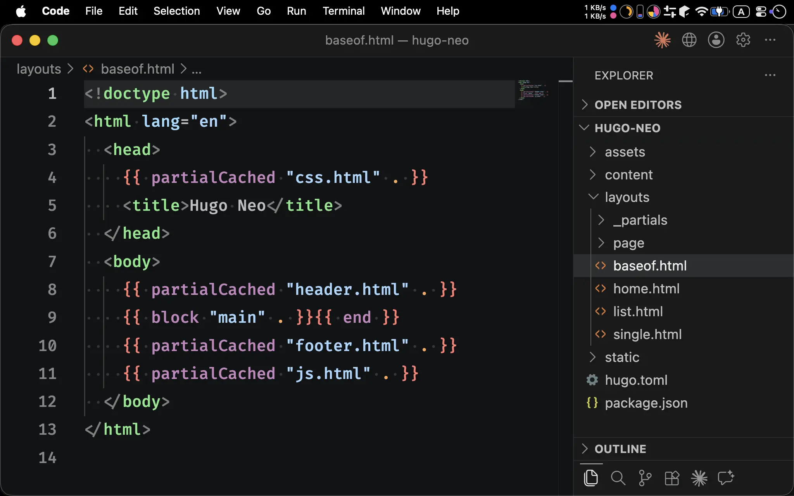Screen dimensions: 794x496
Task: Click layouts breadcrumb segment
Action: point(39,69)
